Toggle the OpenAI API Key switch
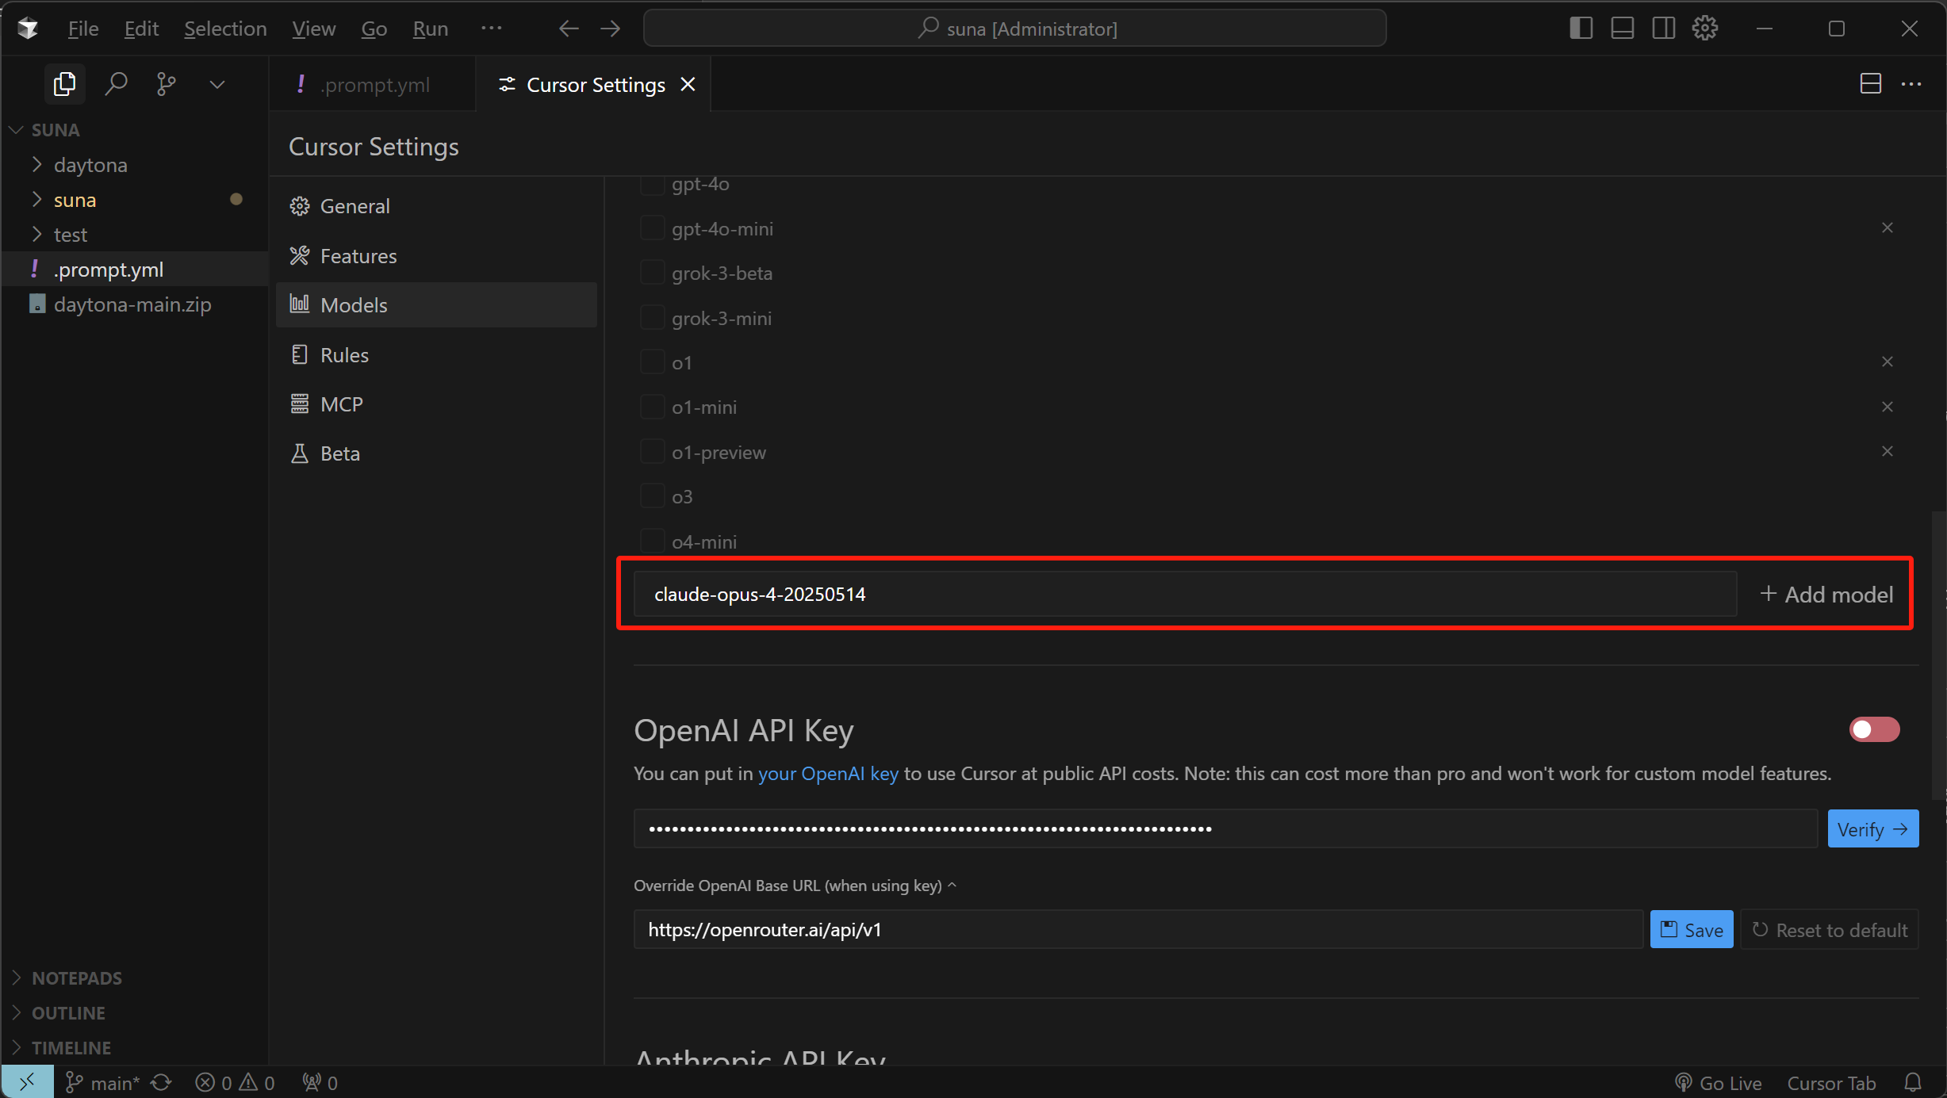 coord(1874,729)
